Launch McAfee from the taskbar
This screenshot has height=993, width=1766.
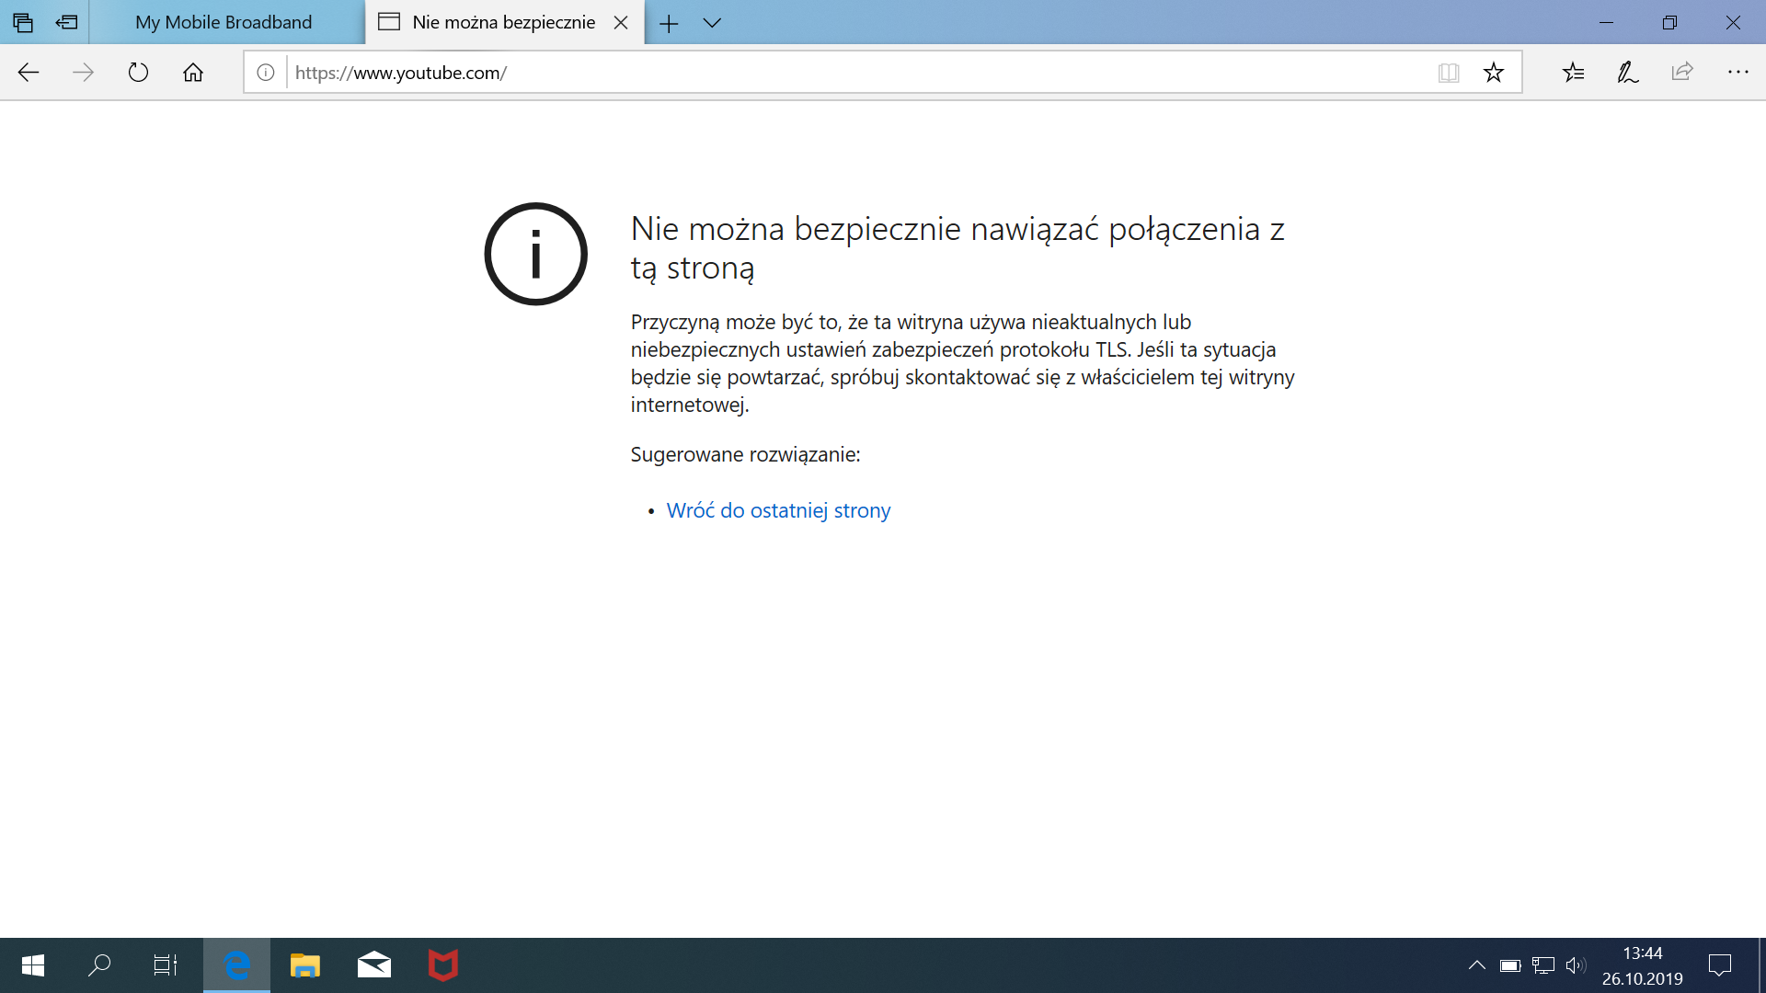(442, 964)
